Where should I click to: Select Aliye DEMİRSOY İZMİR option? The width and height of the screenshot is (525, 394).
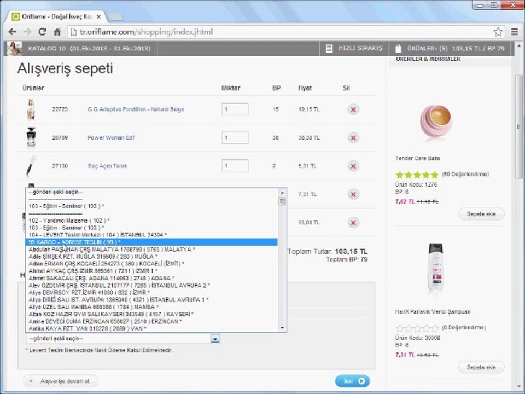[x=151, y=292]
